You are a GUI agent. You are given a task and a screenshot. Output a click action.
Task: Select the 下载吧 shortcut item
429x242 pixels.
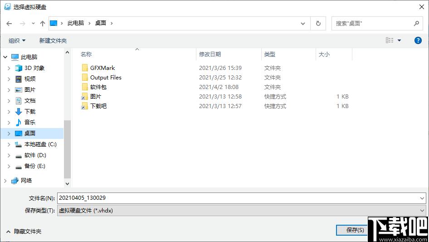click(98, 106)
